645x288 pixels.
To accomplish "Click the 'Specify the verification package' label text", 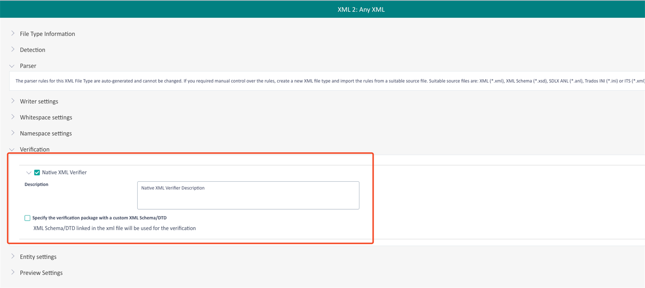I will (x=99, y=218).
